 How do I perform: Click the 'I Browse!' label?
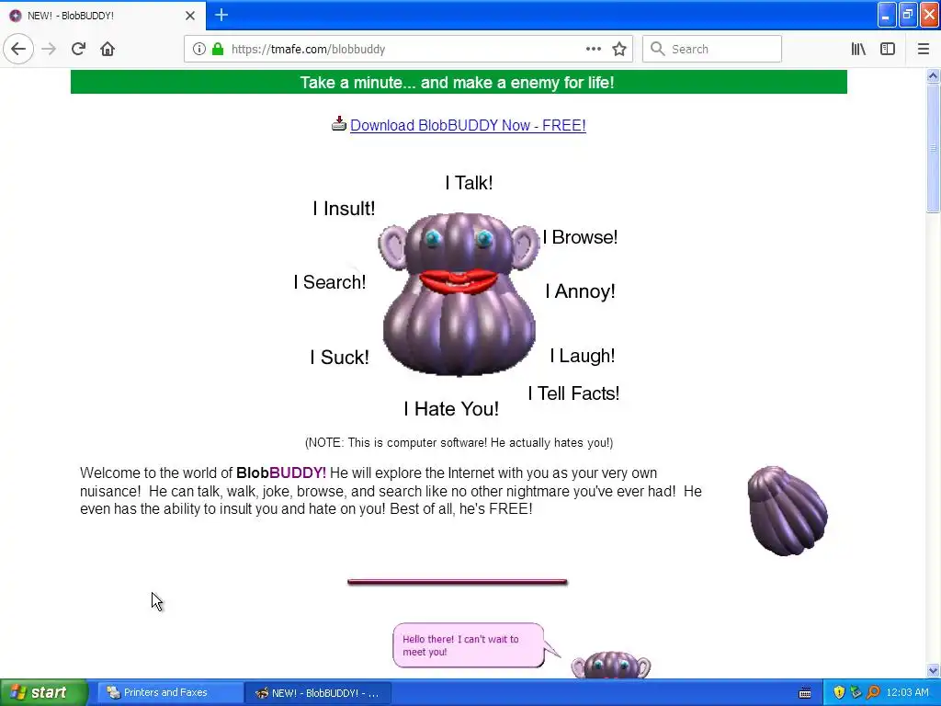pos(581,237)
